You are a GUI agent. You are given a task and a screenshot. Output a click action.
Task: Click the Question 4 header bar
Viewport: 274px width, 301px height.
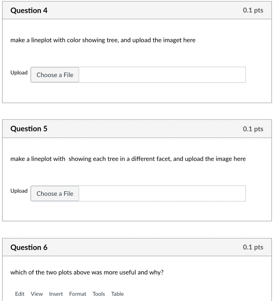click(137, 10)
